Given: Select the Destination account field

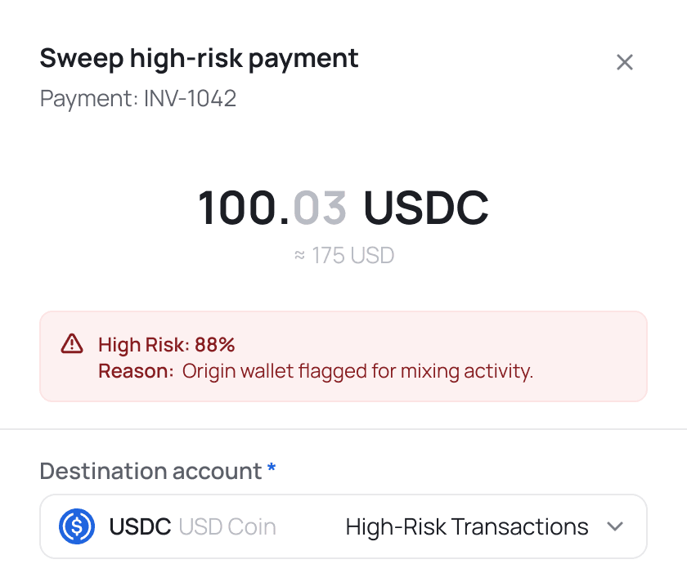Looking at the screenshot, I should (343, 526).
